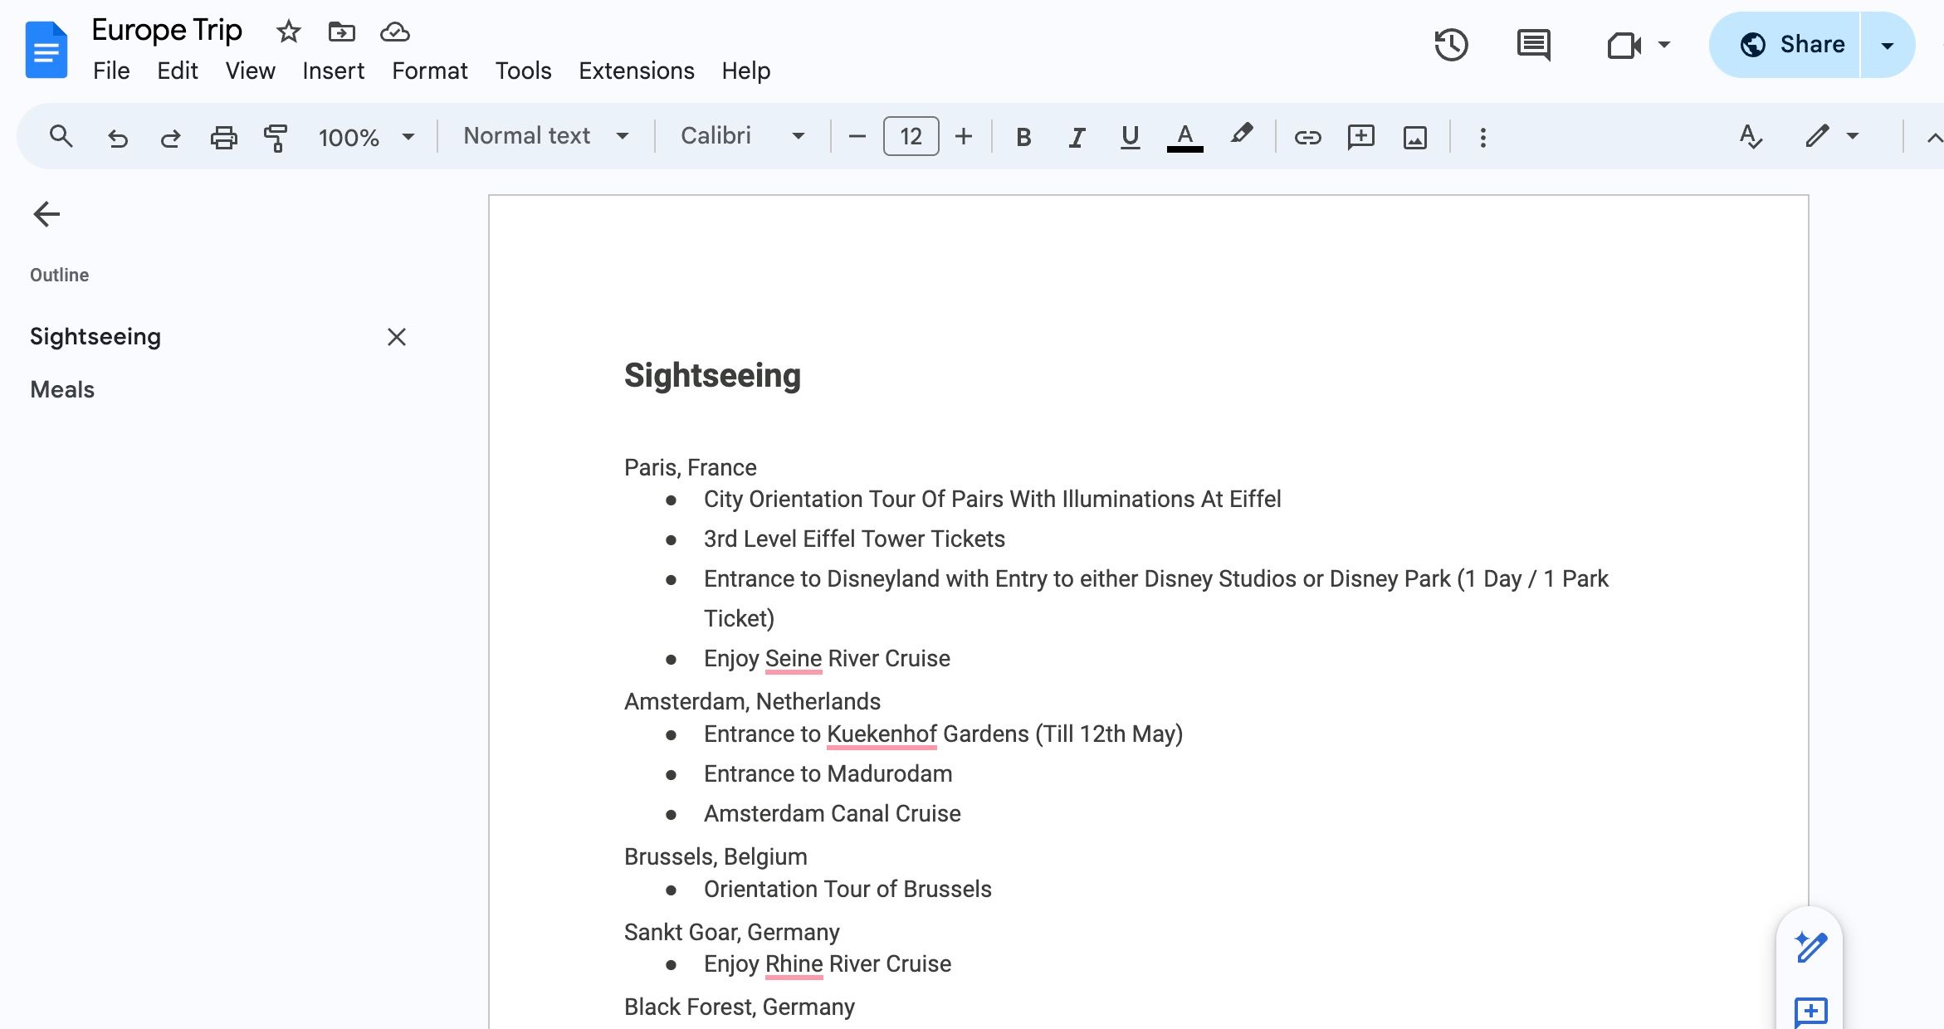Click the Undo icon

coord(115,136)
